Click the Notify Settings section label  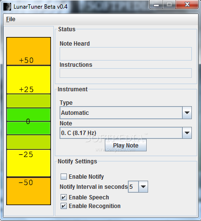(77, 161)
